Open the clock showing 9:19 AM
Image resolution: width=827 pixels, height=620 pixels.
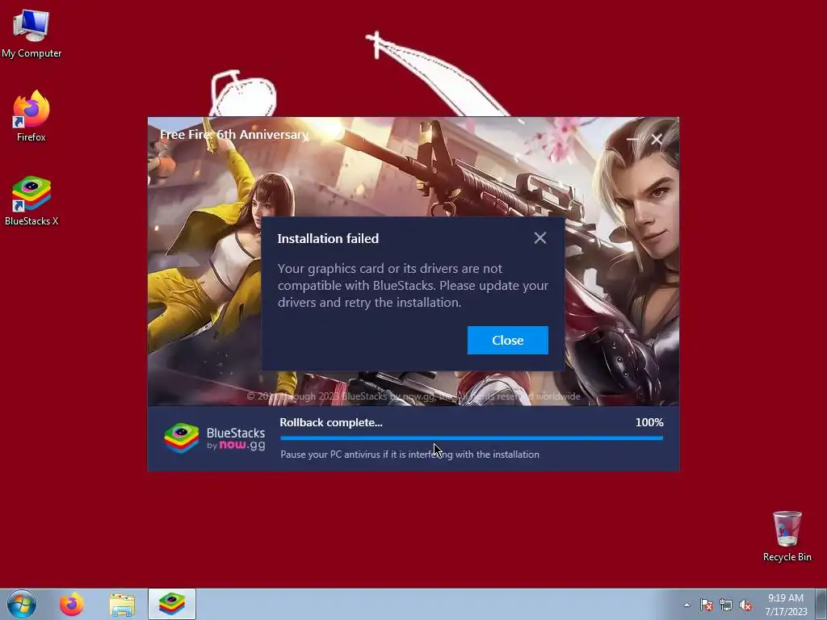point(786,604)
